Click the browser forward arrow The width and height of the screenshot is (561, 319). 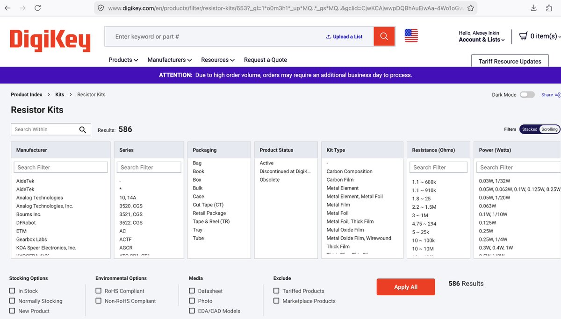pyautogui.click(x=22, y=8)
